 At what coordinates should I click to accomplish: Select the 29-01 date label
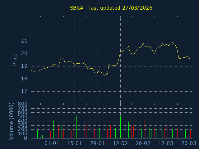[x=97, y=143]
